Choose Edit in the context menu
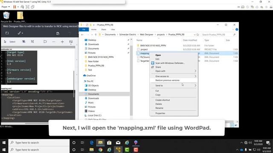273x153 pixels. 174,59
